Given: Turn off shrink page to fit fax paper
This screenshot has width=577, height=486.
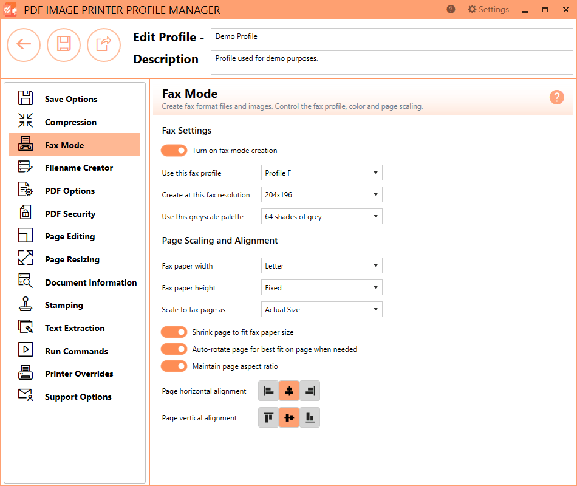Looking at the screenshot, I should pyautogui.click(x=174, y=332).
